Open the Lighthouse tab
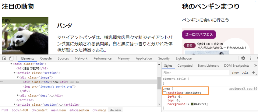Viewport: 258px width, 112px height. tap(184, 58)
